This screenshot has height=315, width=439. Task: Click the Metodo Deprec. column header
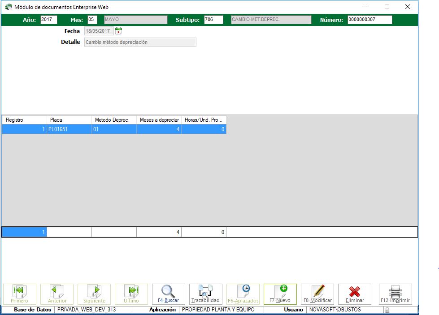click(x=114, y=120)
